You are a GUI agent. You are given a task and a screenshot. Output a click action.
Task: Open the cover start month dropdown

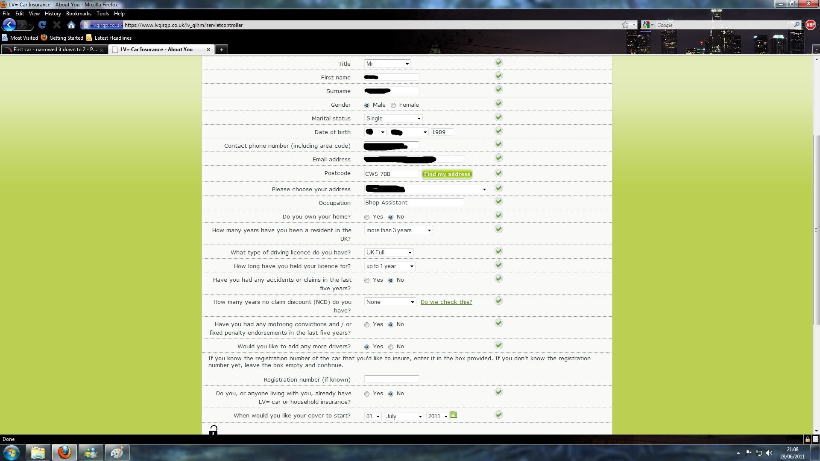(x=404, y=416)
